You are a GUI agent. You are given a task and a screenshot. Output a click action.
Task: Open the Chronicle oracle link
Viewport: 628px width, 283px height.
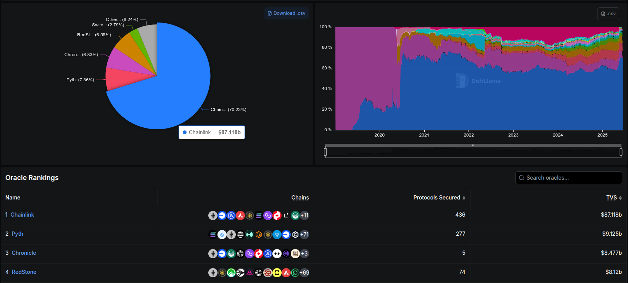click(x=24, y=253)
